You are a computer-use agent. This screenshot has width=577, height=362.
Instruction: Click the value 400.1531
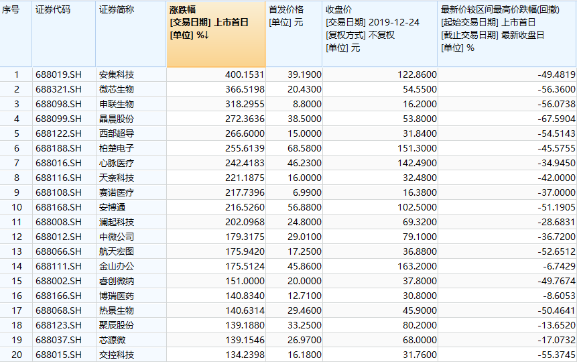coord(245,75)
